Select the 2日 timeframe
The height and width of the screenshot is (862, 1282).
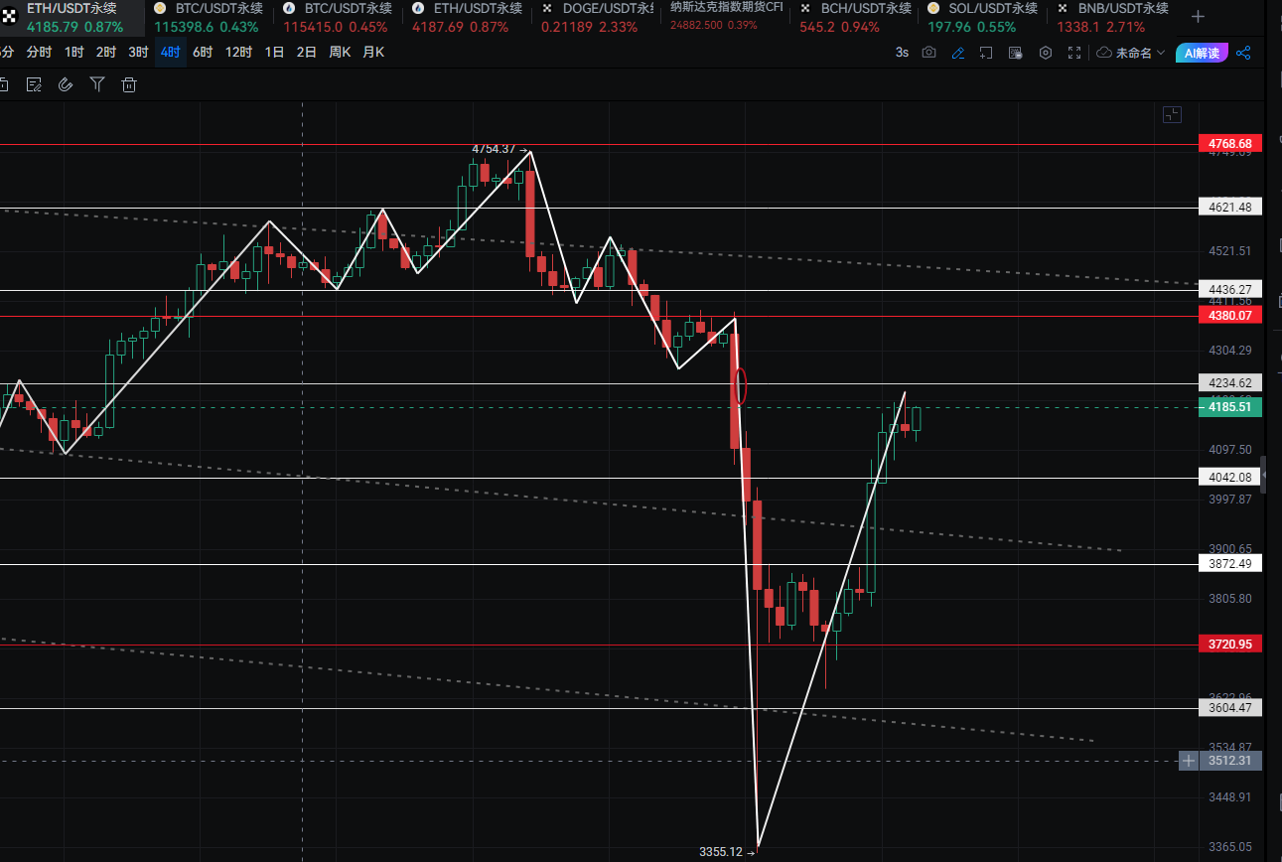point(306,53)
